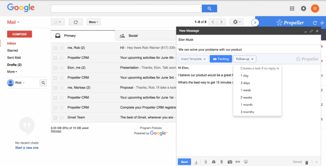The image size is (326, 166).
Task: Go to newer messages arrow
Action: click(x=213, y=22)
